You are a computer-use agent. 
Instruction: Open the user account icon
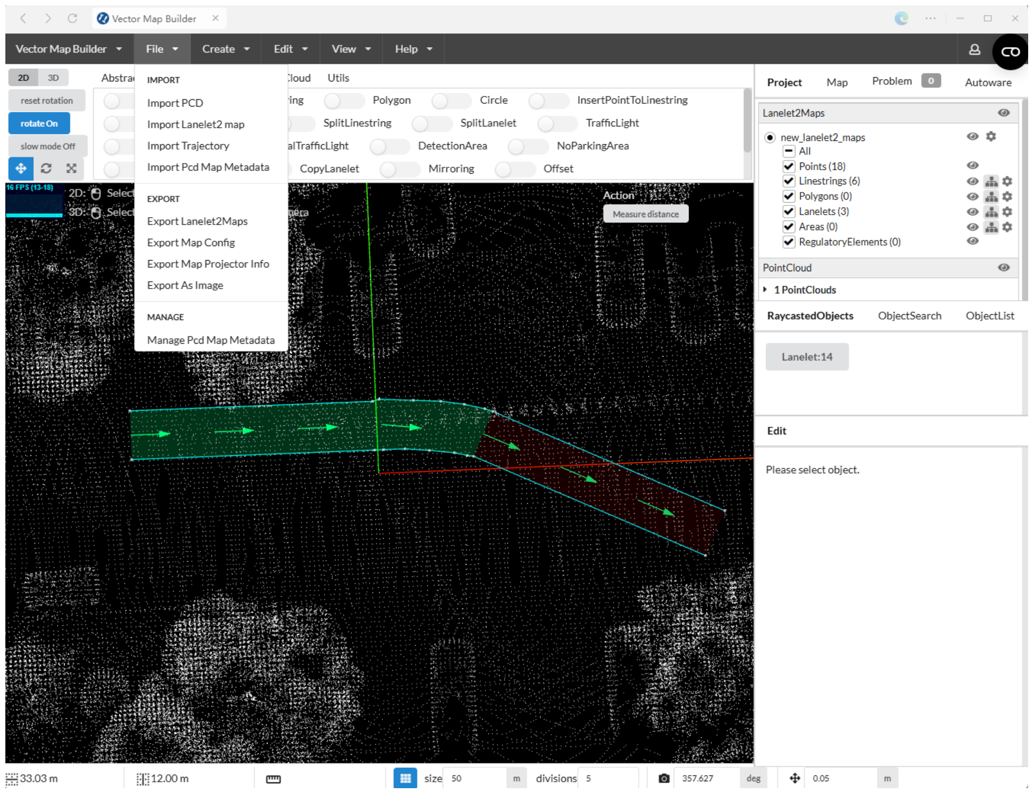point(975,49)
